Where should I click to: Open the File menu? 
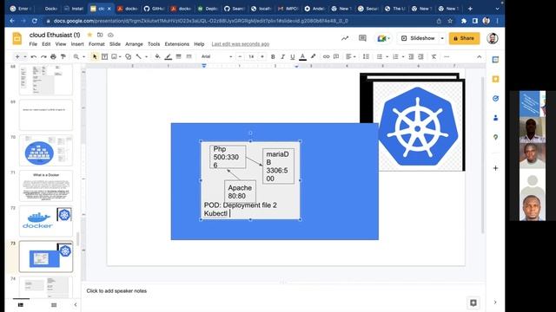[x=33, y=44]
